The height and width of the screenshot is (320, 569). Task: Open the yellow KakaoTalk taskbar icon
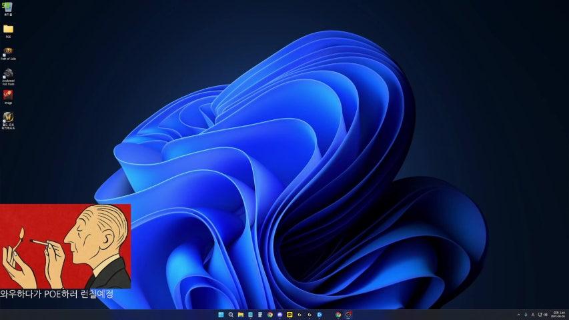coord(290,315)
